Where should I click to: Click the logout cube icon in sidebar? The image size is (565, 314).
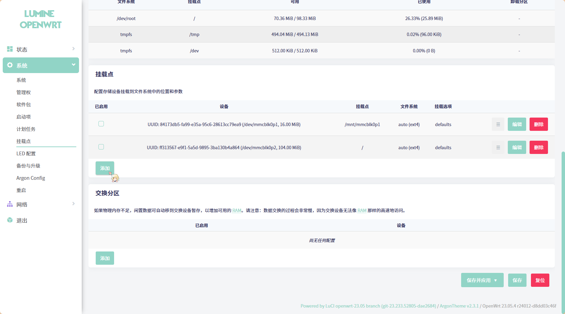click(10, 220)
